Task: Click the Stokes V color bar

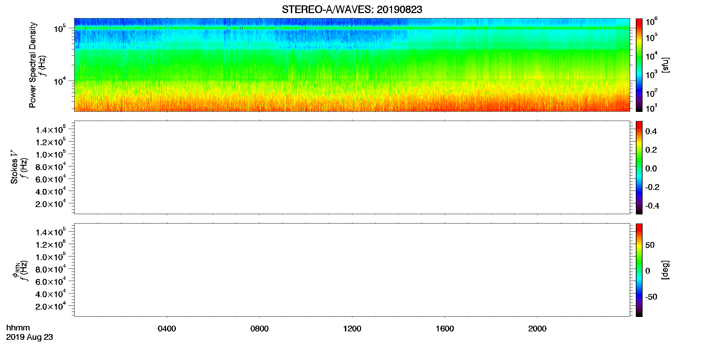Action: click(639, 167)
